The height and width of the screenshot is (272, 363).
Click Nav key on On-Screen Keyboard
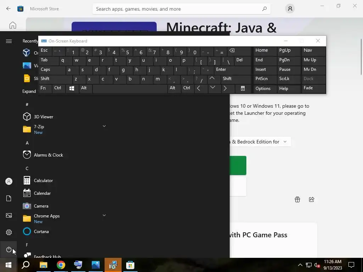tap(313, 51)
